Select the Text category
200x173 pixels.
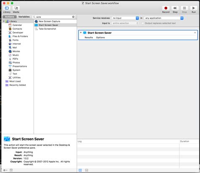15,74
